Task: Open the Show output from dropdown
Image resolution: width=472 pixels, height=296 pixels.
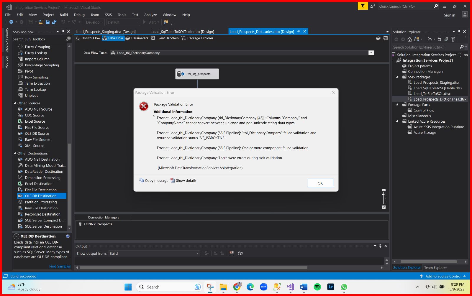Action: tap(154, 254)
